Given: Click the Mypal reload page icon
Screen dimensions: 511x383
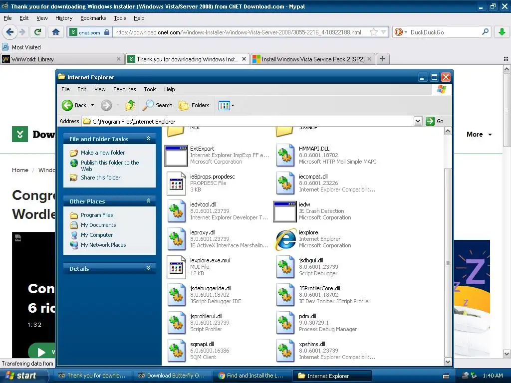Looking at the screenshot, I should pyautogui.click(x=38, y=32).
